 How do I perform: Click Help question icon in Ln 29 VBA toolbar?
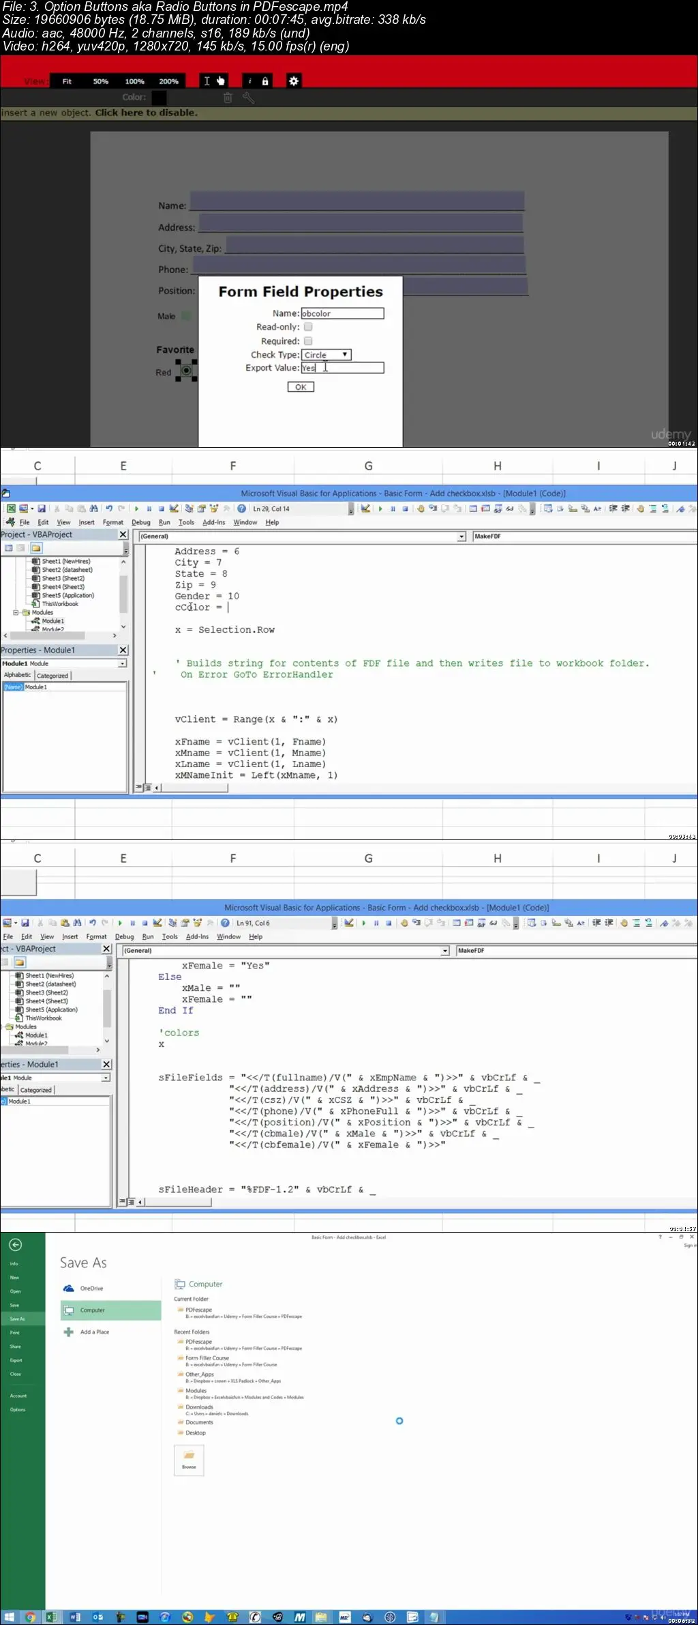241,508
